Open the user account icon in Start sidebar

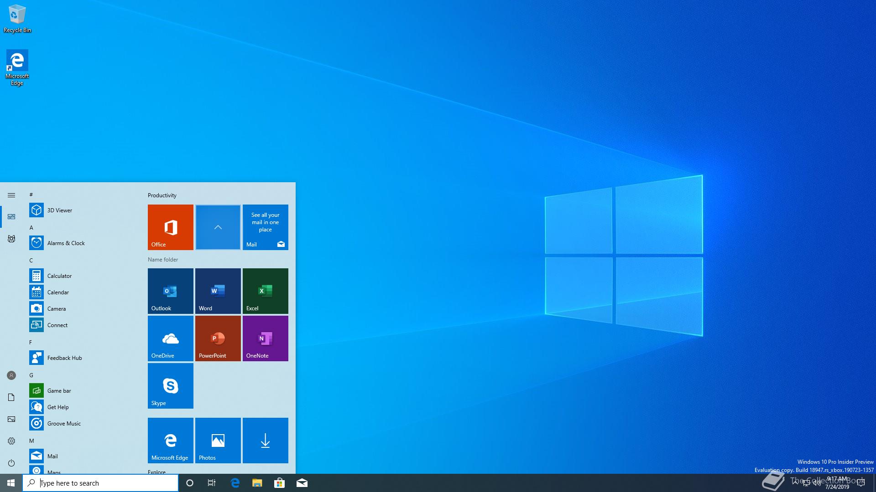click(11, 375)
